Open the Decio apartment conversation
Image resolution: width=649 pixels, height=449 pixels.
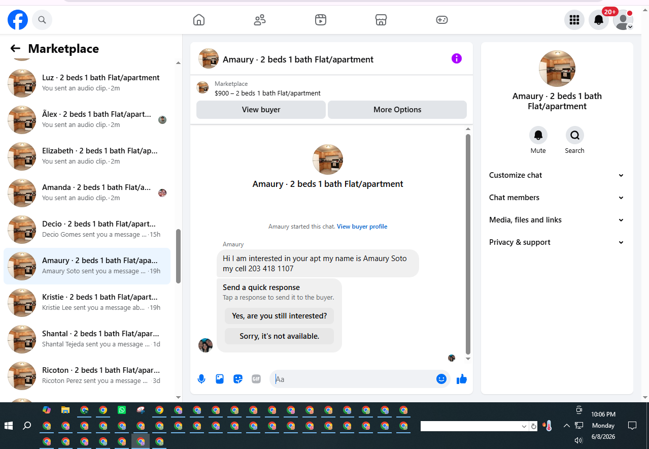click(x=87, y=230)
